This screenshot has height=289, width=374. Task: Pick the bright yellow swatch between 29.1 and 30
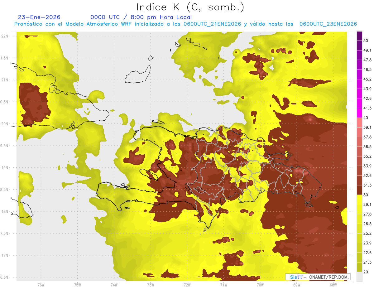360,200
